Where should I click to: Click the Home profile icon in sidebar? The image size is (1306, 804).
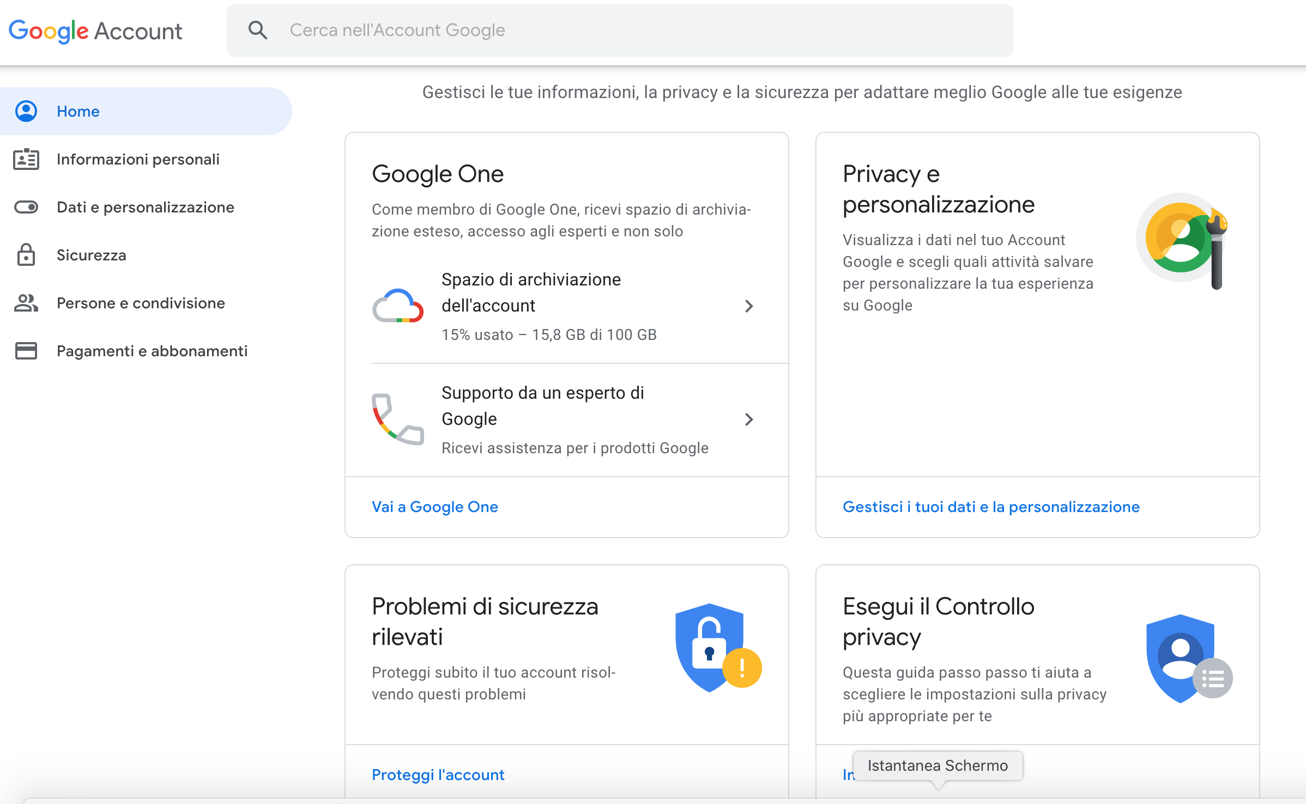[x=26, y=111]
